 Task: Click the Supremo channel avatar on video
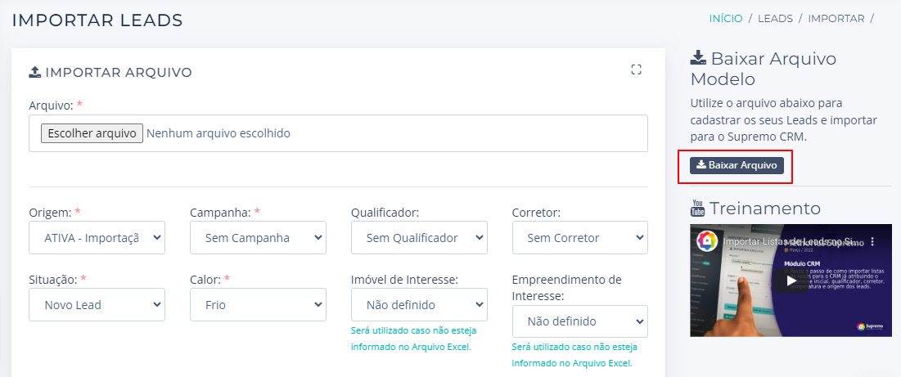(708, 242)
